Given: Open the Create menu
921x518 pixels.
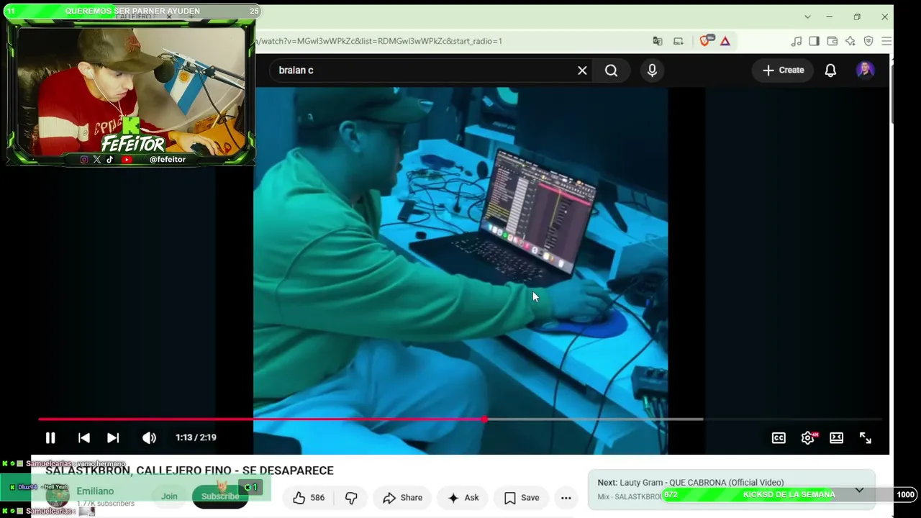Looking at the screenshot, I should 783,70.
